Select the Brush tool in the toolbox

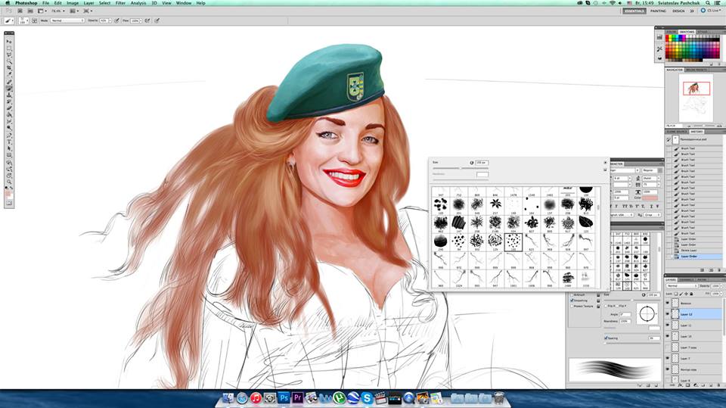(x=9, y=88)
